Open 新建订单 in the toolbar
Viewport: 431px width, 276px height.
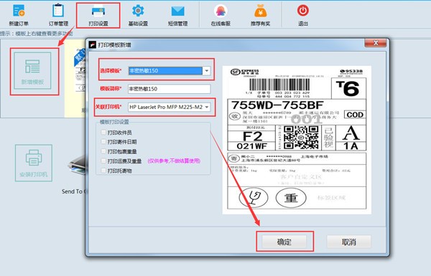click(x=19, y=15)
